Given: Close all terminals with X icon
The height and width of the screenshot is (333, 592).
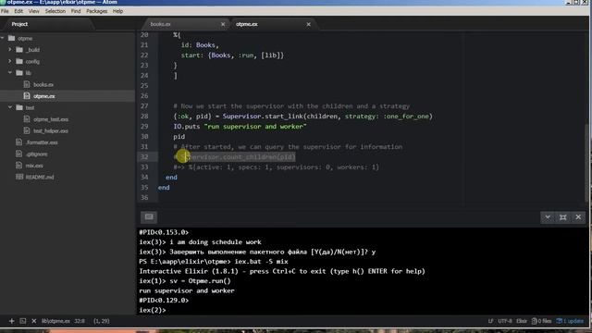Looking at the screenshot, I should (x=34, y=321).
